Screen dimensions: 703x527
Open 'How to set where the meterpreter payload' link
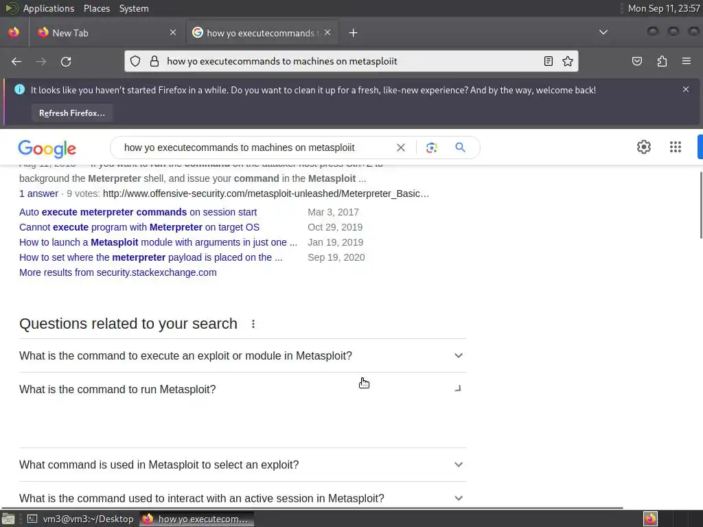coord(150,258)
